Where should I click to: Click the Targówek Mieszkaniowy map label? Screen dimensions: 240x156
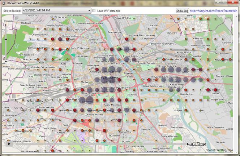tap(141, 35)
